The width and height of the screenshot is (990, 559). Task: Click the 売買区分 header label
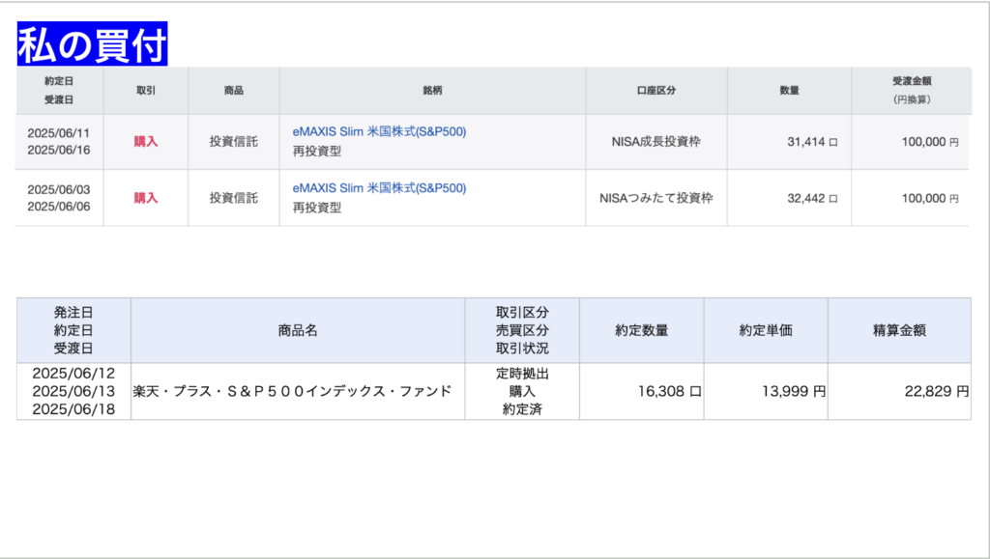click(522, 330)
